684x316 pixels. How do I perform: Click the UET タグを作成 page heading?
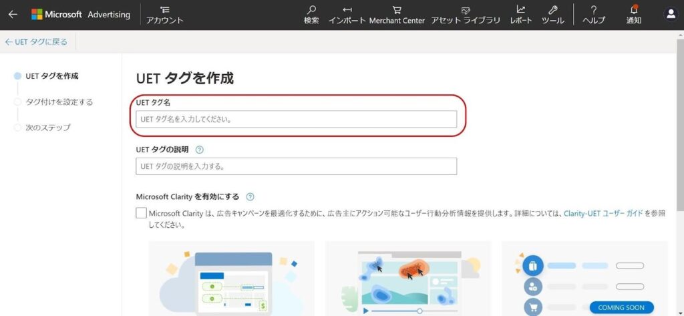(185, 78)
